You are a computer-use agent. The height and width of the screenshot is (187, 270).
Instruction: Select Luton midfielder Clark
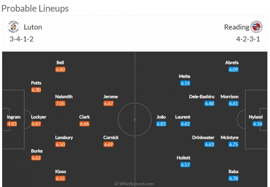tap(84, 117)
